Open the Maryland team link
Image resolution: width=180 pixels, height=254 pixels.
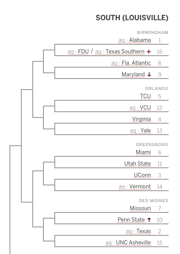133,74
